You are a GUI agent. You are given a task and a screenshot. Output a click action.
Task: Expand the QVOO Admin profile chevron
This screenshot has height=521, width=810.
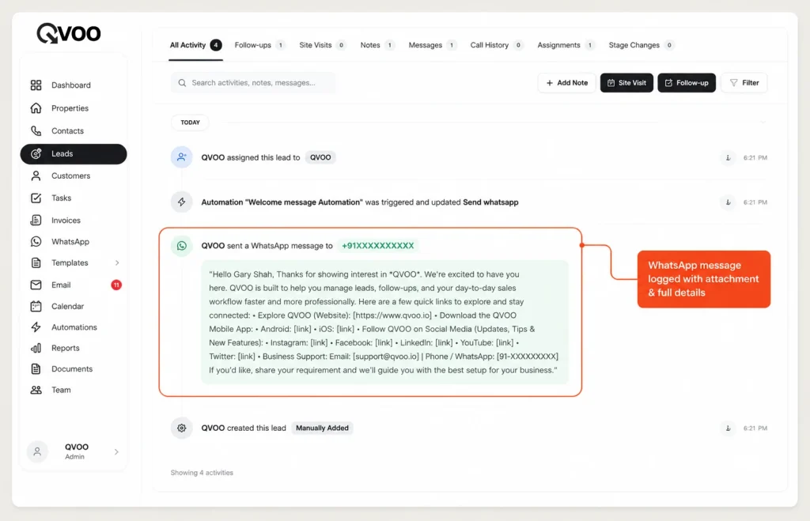click(x=116, y=451)
